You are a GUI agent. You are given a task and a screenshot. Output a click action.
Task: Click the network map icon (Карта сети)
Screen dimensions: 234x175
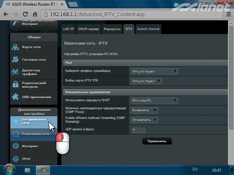[16, 47]
